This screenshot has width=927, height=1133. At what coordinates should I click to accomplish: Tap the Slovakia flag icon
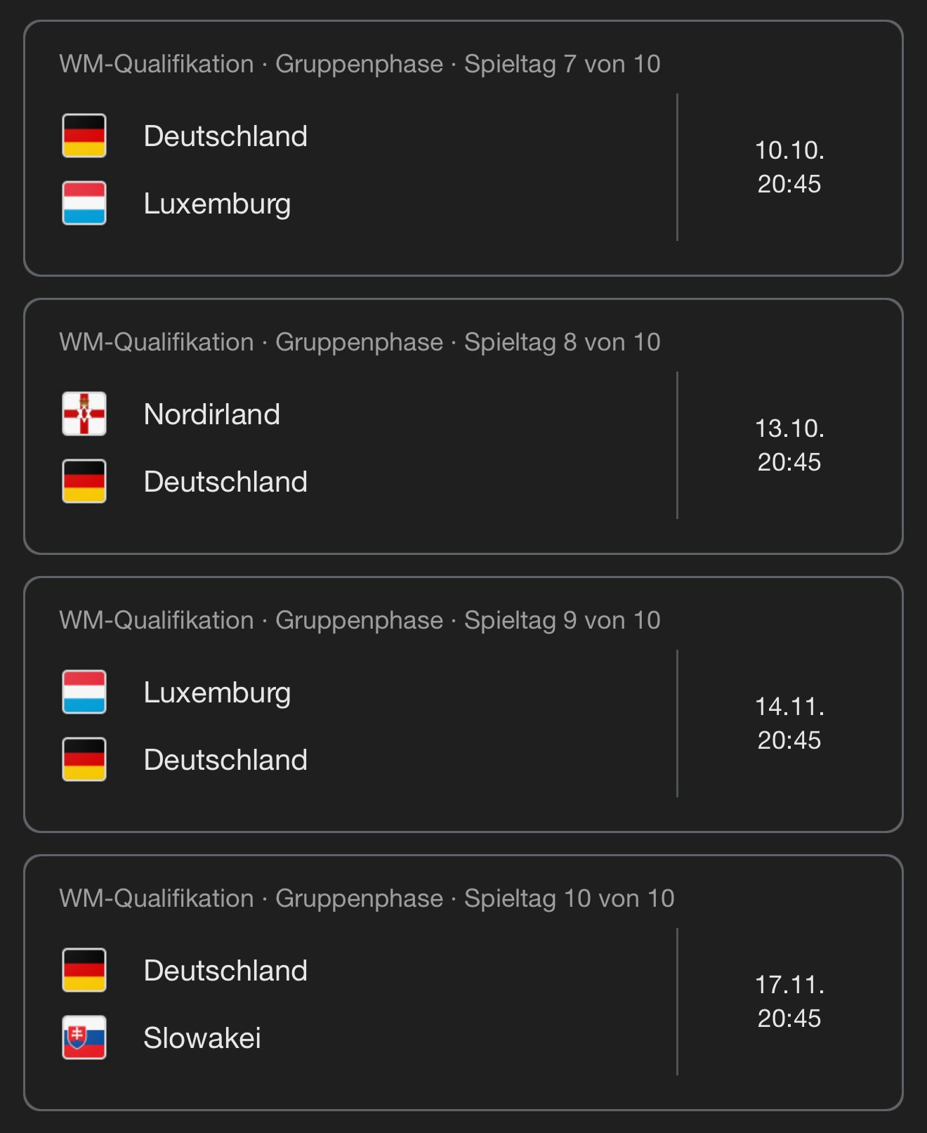tap(84, 1037)
